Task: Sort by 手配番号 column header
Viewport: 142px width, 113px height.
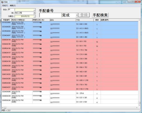Action: point(6,20)
